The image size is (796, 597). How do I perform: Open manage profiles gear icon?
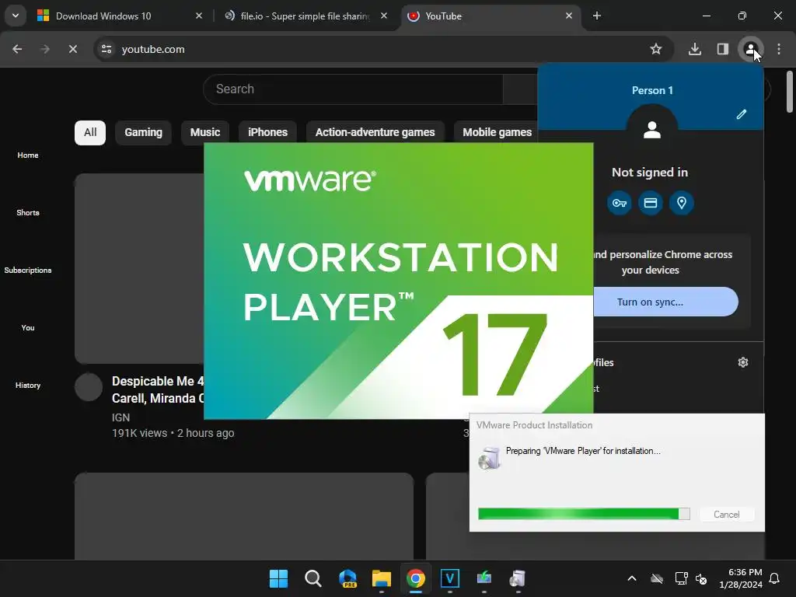(743, 362)
